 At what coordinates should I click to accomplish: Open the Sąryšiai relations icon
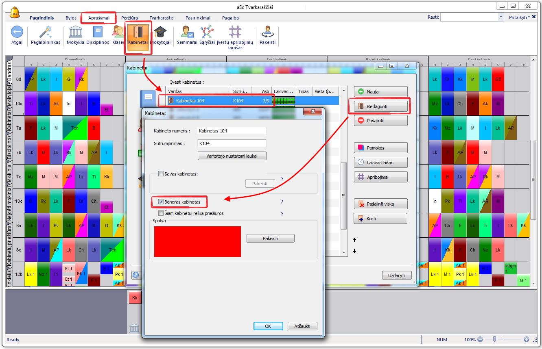[207, 33]
